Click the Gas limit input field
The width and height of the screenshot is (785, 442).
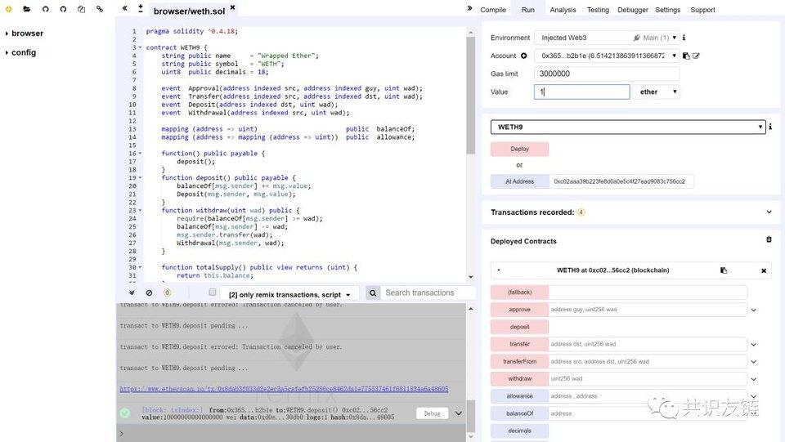click(607, 74)
